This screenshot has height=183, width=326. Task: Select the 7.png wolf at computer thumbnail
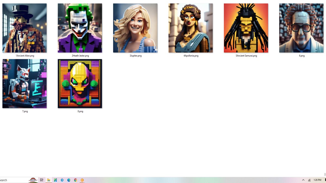click(24, 84)
